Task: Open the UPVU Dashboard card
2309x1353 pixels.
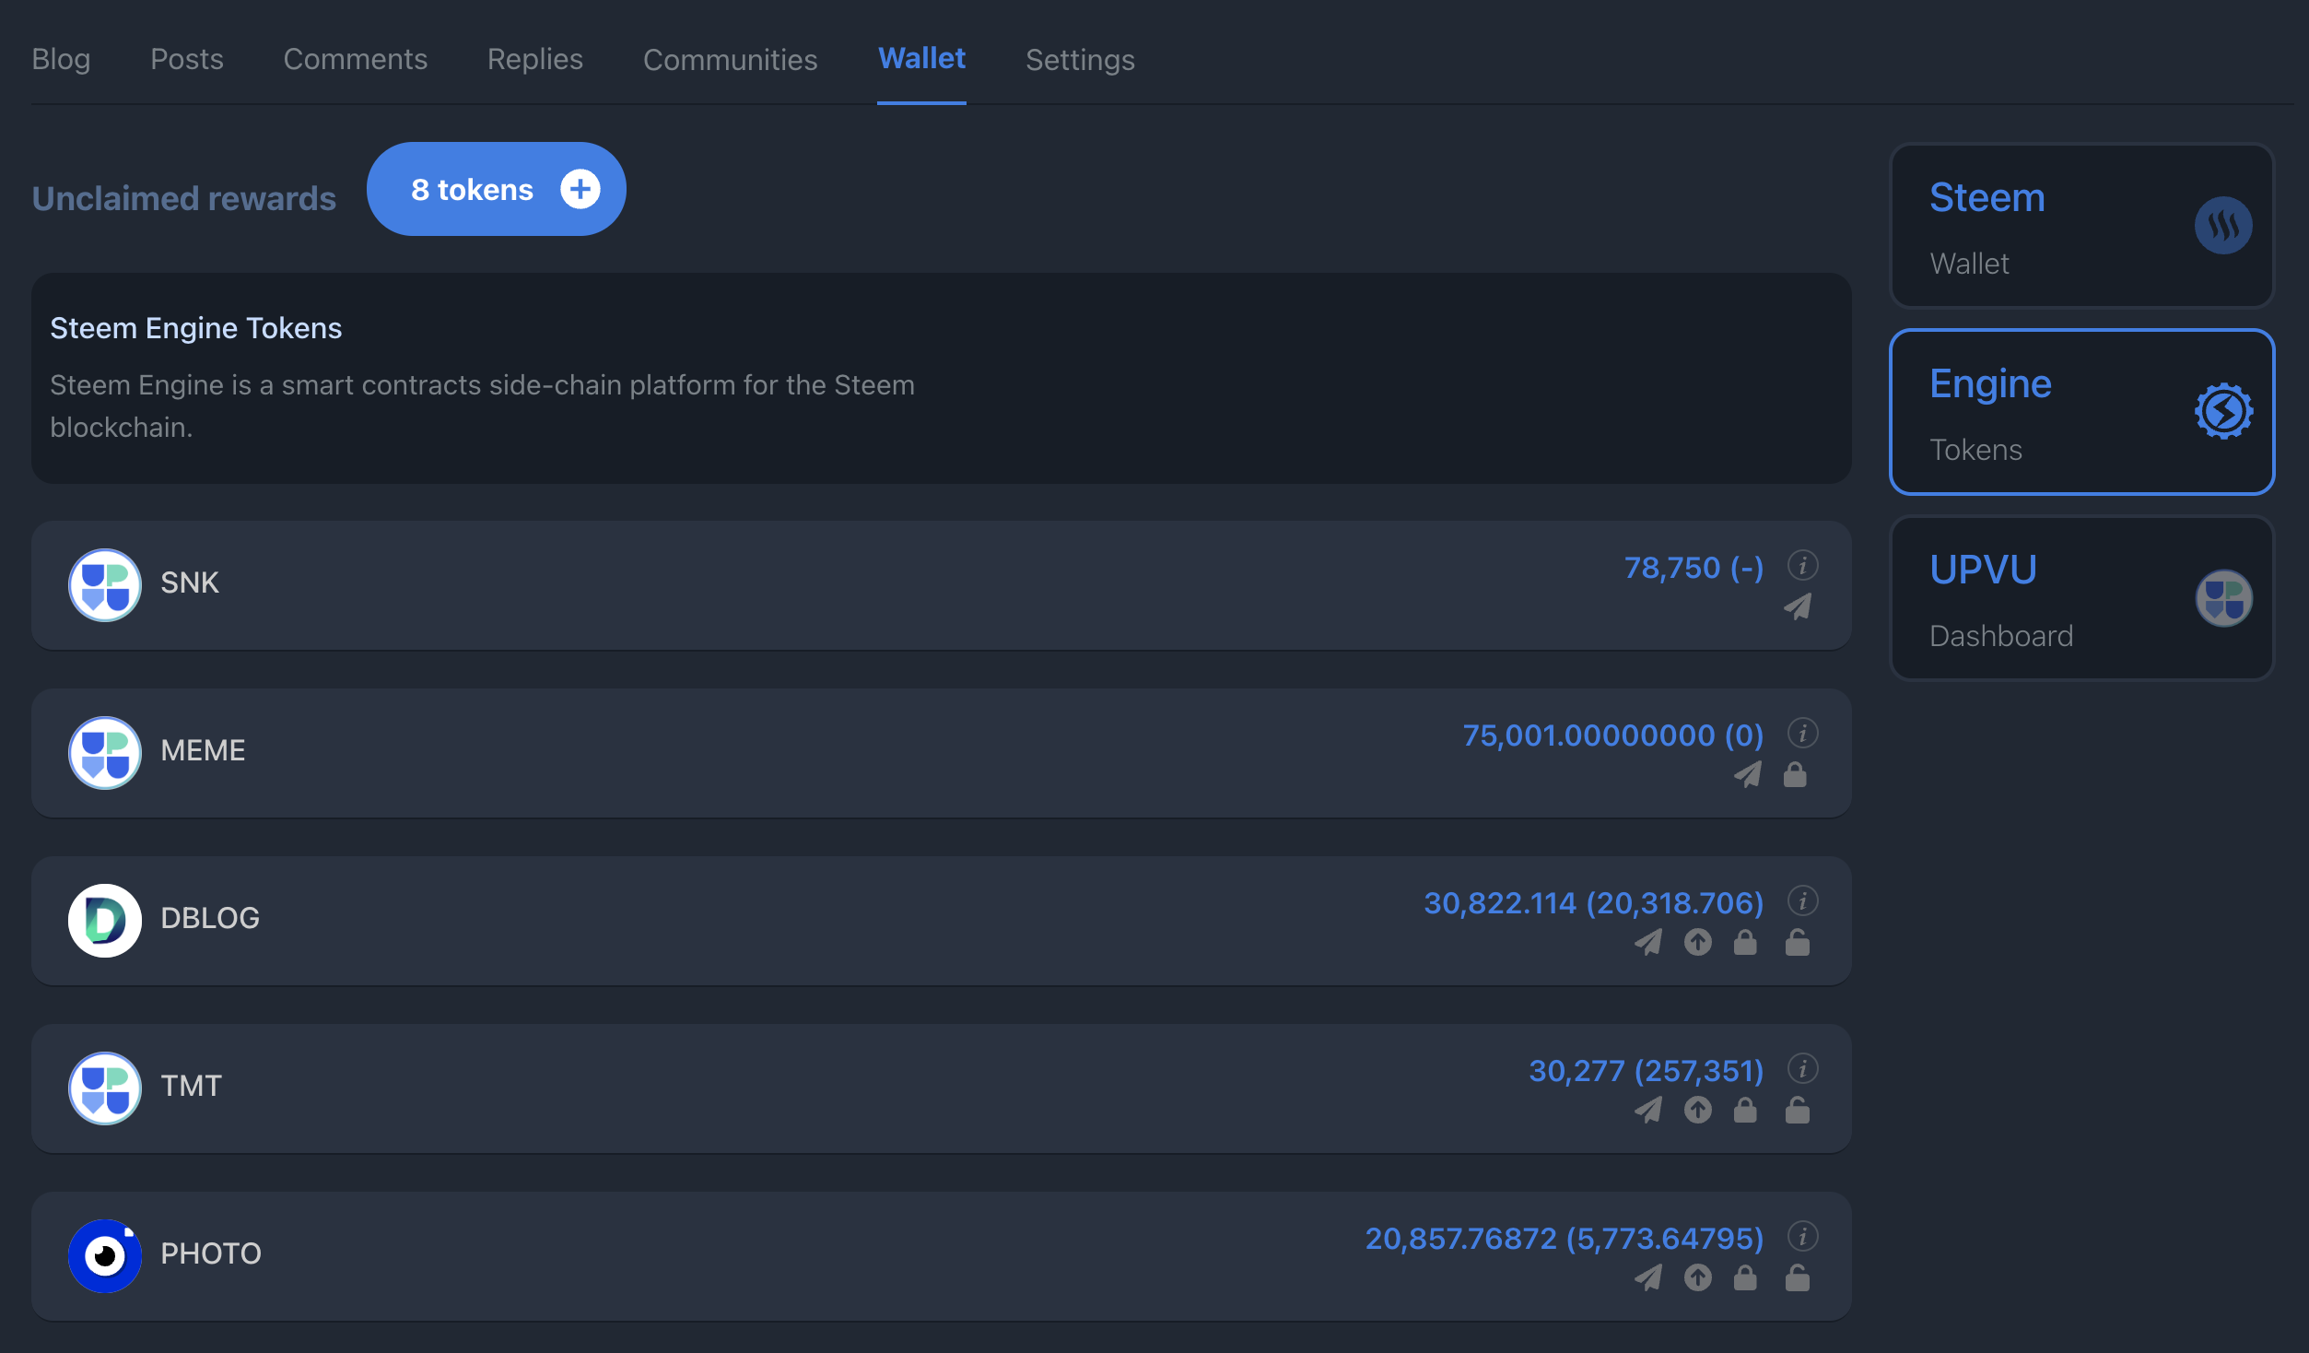Action: pos(2081,599)
